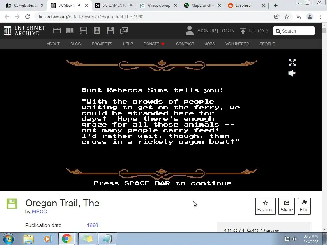Viewport: 327px width, 245px height.
Task: Open the PEOPLE menu item
Action: pos(267,44)
